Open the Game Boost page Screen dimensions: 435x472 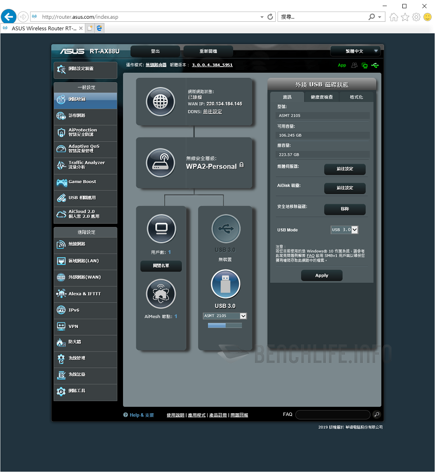[85, 182]
